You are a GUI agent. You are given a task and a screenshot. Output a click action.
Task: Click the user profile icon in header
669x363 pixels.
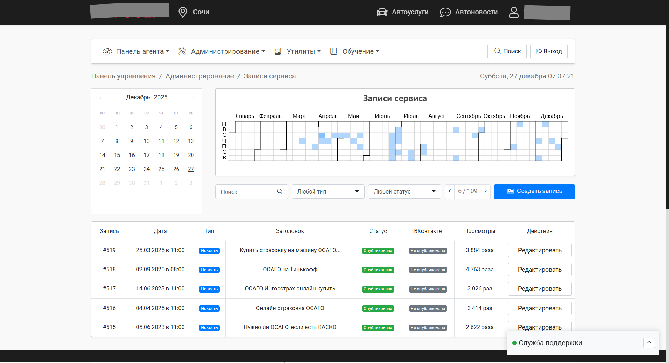pyautogui.click(x=514, y=12)
